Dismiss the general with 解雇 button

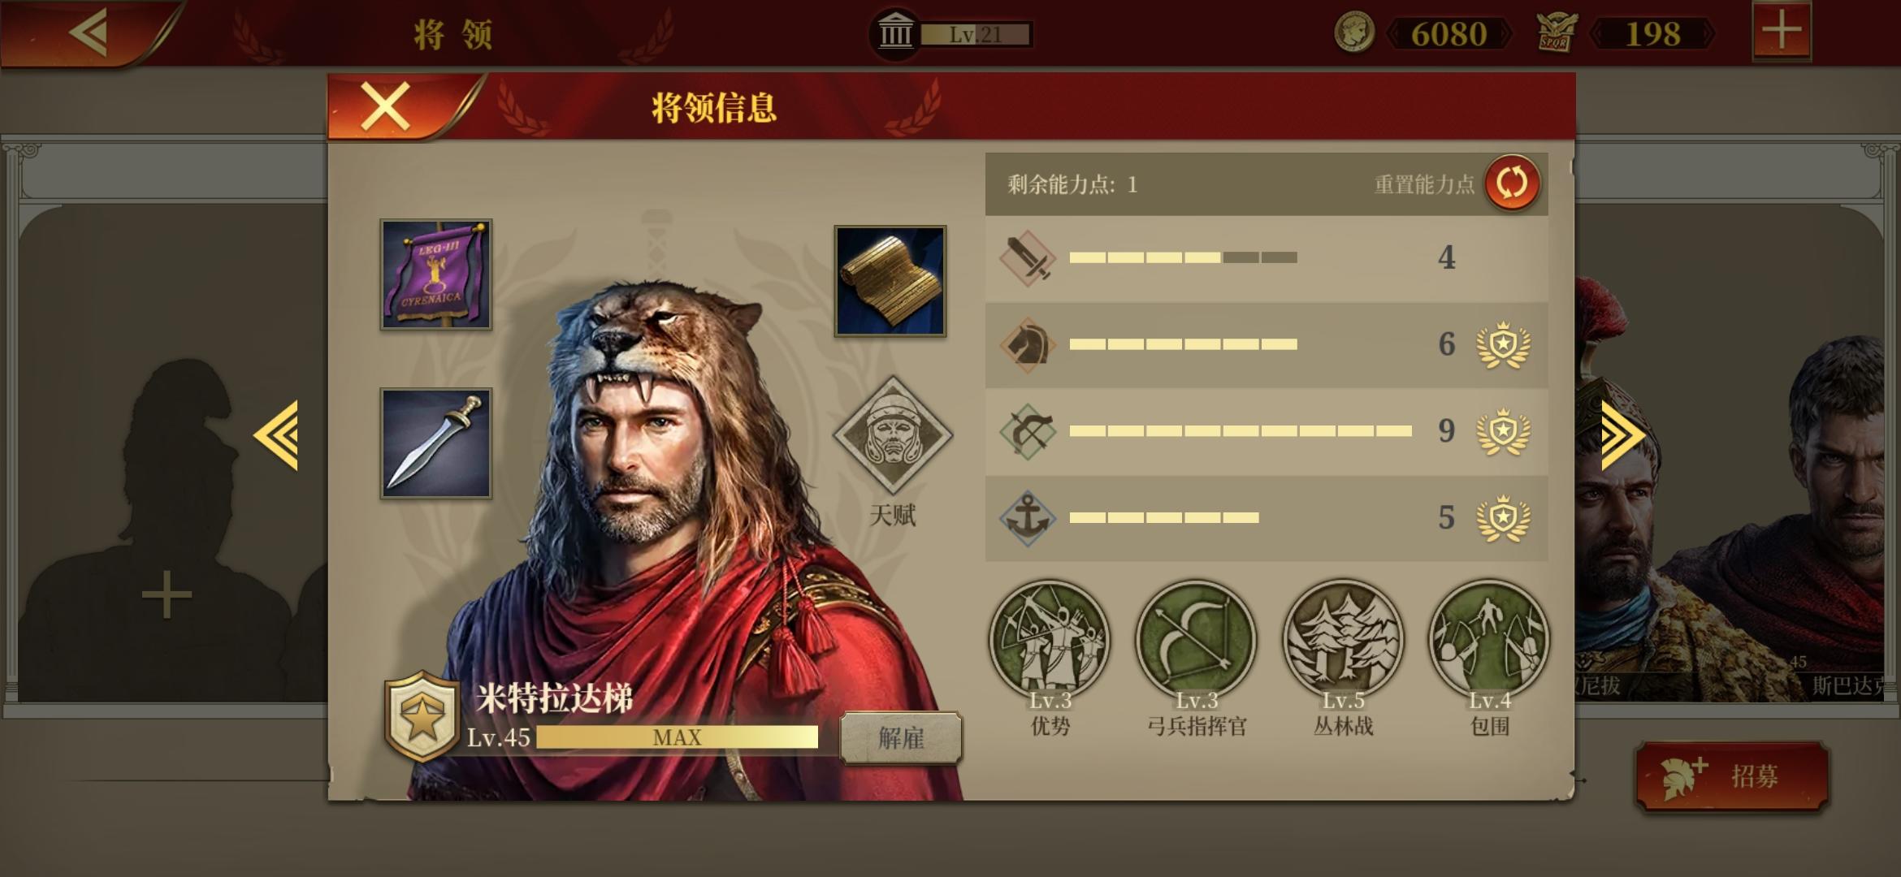tap(901, 738)
